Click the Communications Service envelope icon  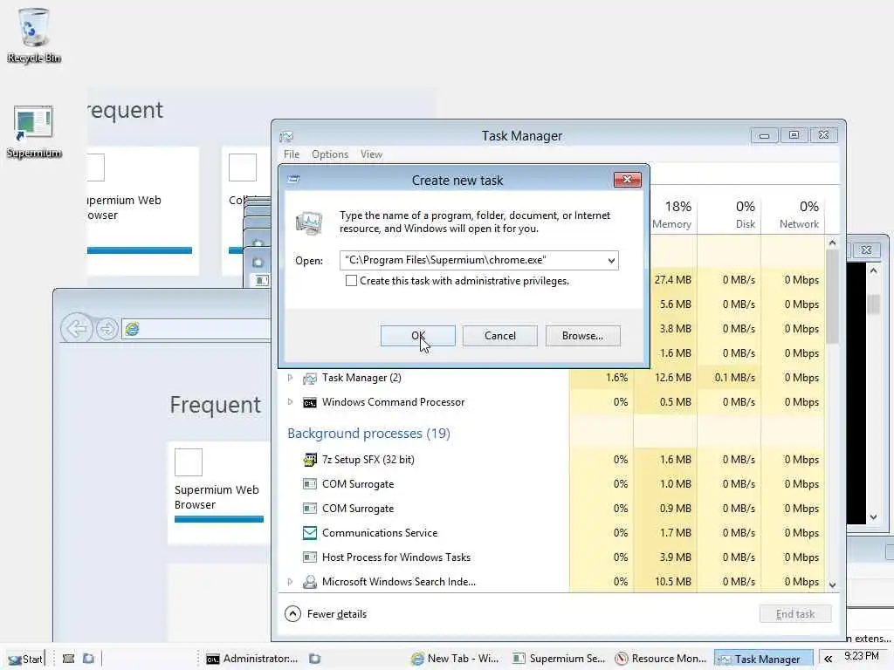[310, 533]
